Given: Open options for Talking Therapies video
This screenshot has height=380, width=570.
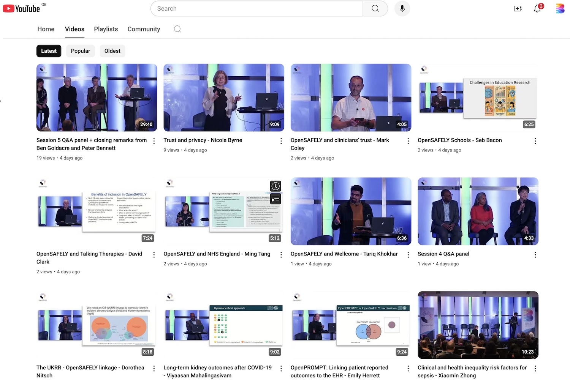Looking at the screenshot, I should 154,255.
